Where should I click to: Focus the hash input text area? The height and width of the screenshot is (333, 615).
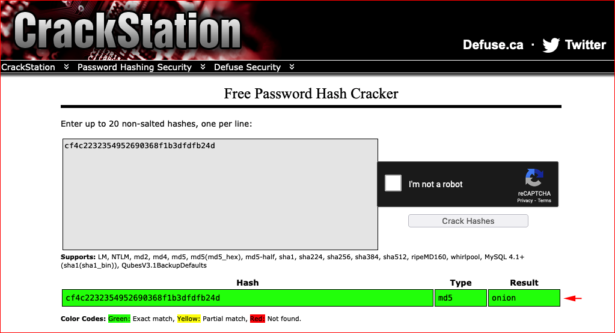(220, 194)
